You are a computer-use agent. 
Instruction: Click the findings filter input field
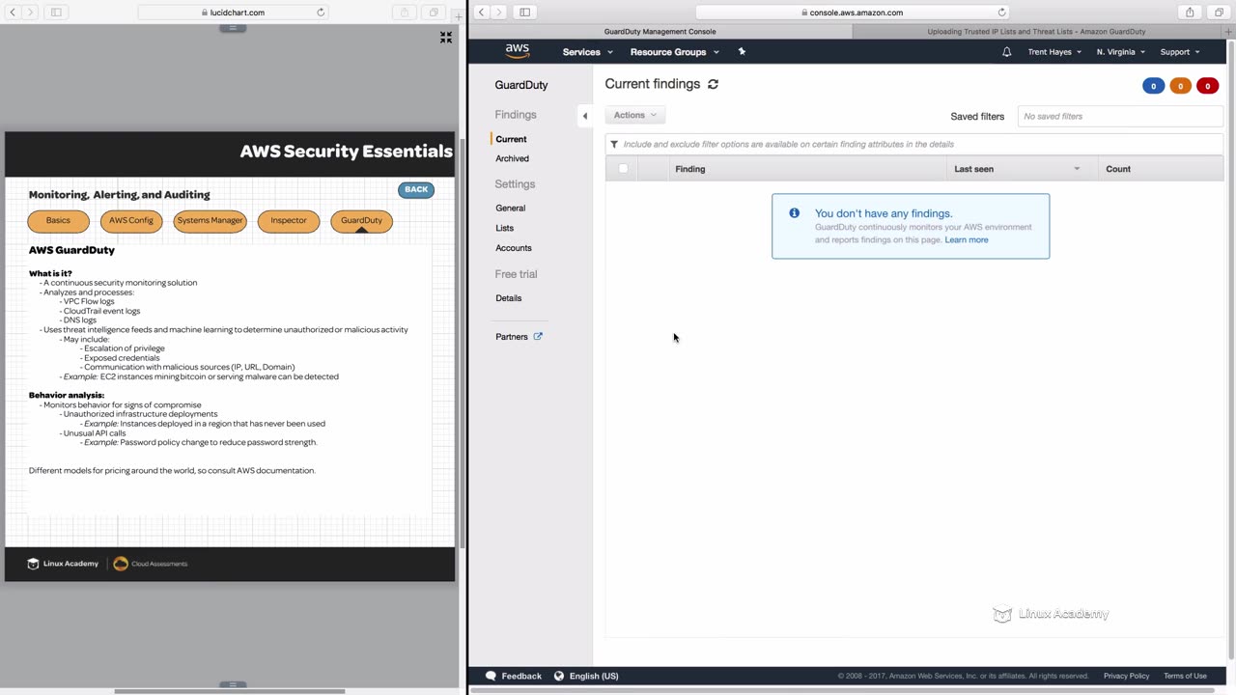click(x=913, y=144)
